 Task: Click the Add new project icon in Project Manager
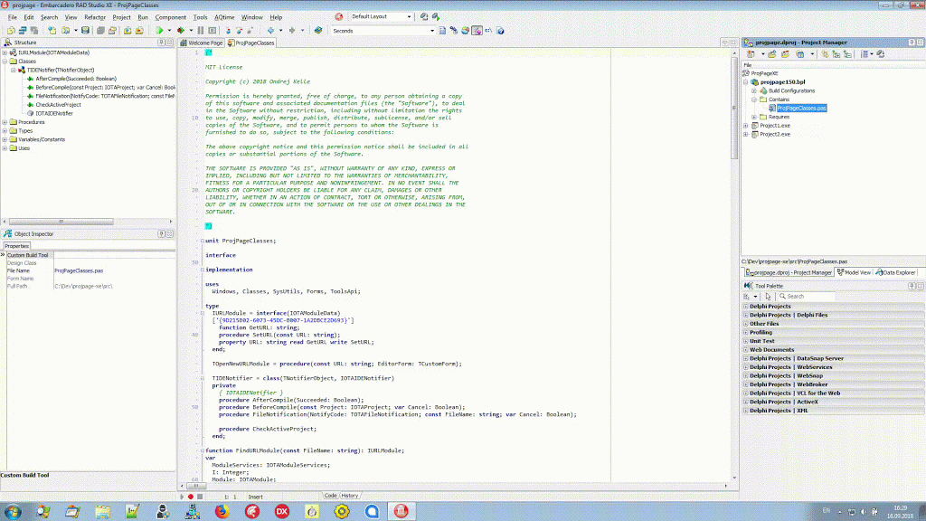click(x=772, y=53)
